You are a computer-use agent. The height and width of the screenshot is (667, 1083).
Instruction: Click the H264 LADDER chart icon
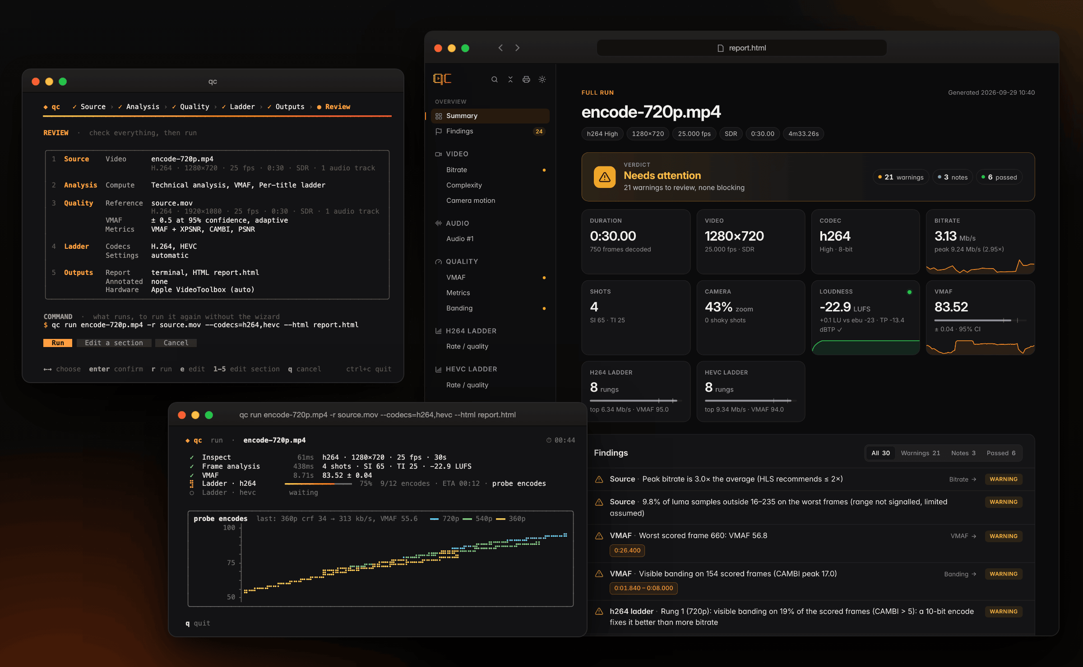438,331
